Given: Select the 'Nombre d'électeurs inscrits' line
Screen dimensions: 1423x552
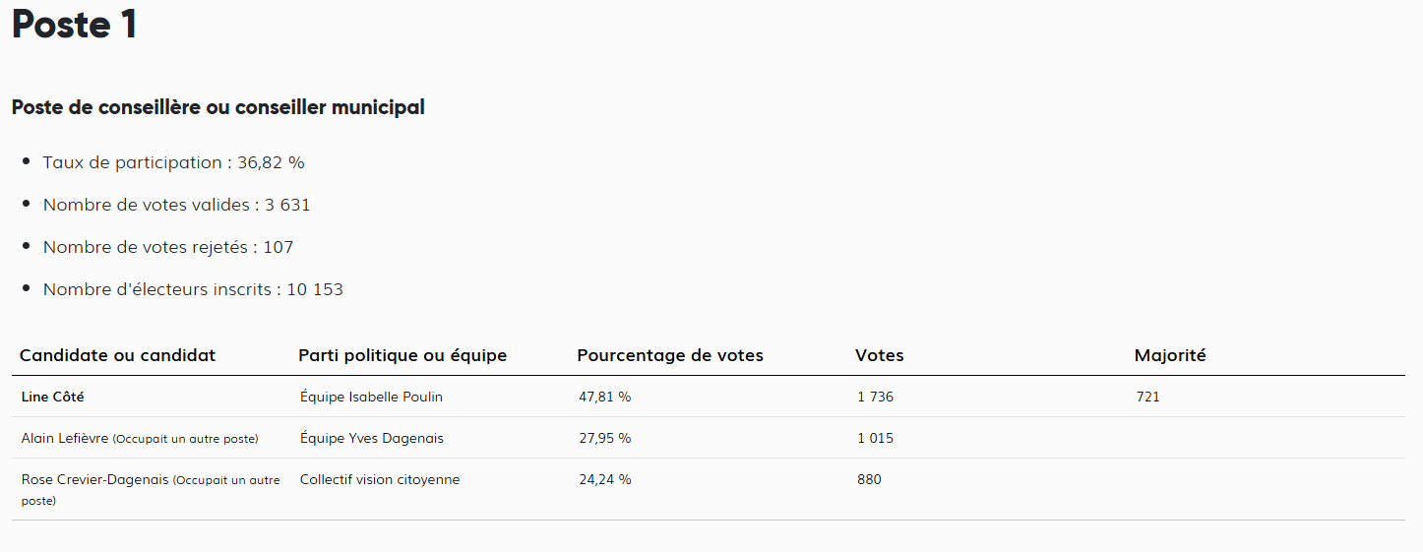Looking at the screenshot, I should [x=192, y=289].
